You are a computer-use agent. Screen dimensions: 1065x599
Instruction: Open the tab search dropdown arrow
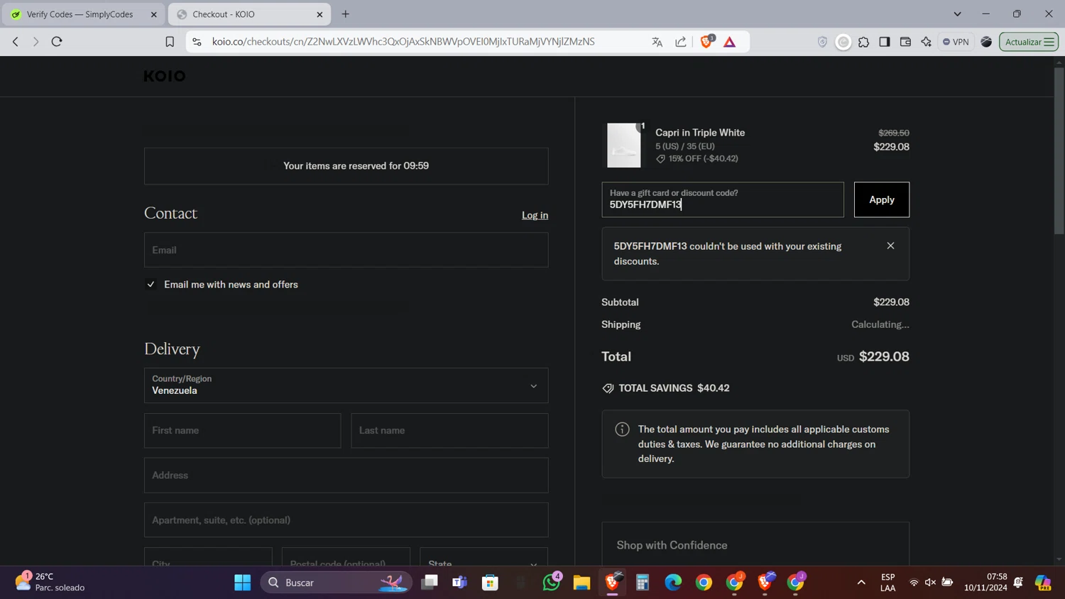957,14
